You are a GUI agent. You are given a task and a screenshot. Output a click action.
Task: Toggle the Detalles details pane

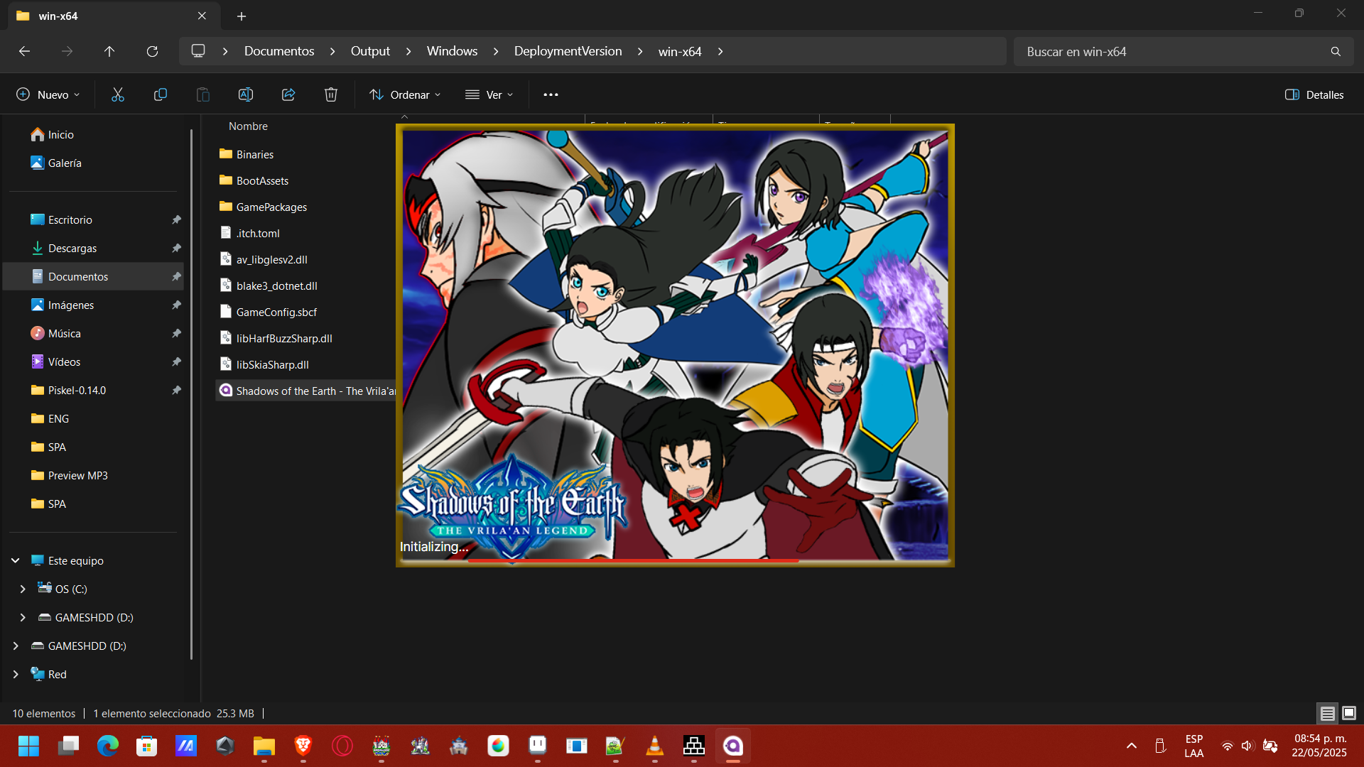1314,94
